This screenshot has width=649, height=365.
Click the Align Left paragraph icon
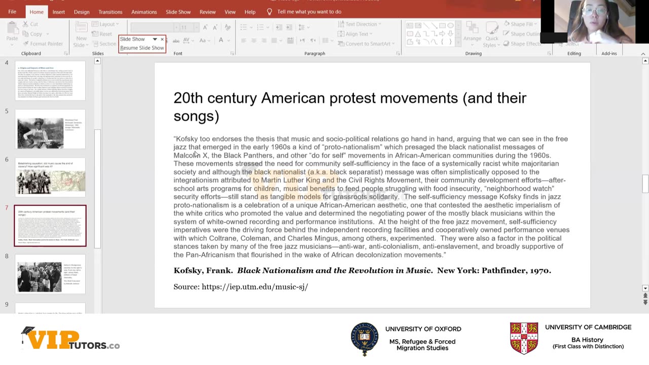pos(243,41)
